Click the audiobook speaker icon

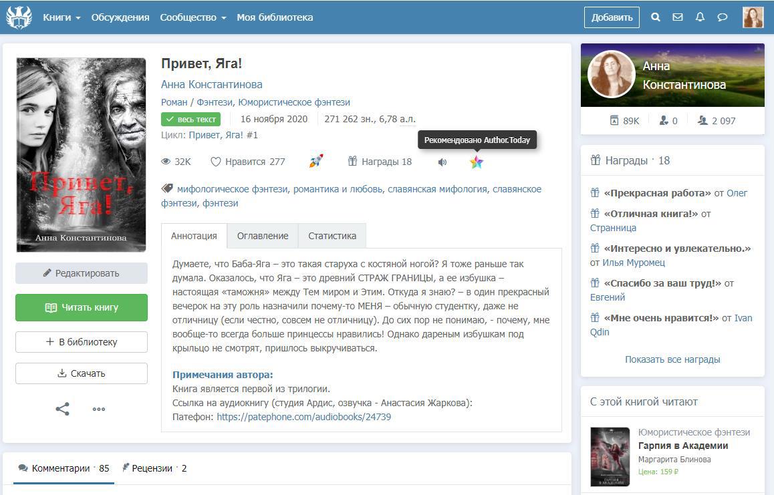(442, 162)
